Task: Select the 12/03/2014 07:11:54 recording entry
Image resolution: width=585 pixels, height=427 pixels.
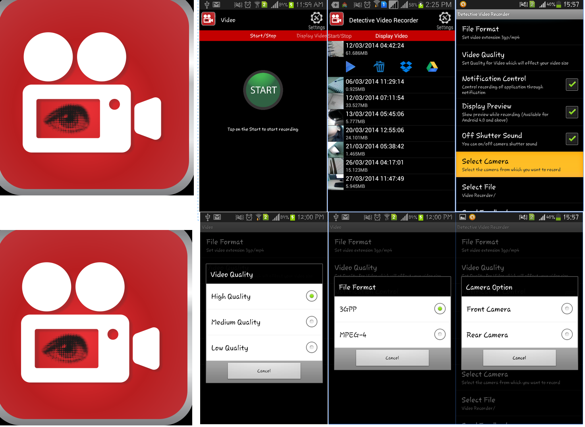Action: 391,101
